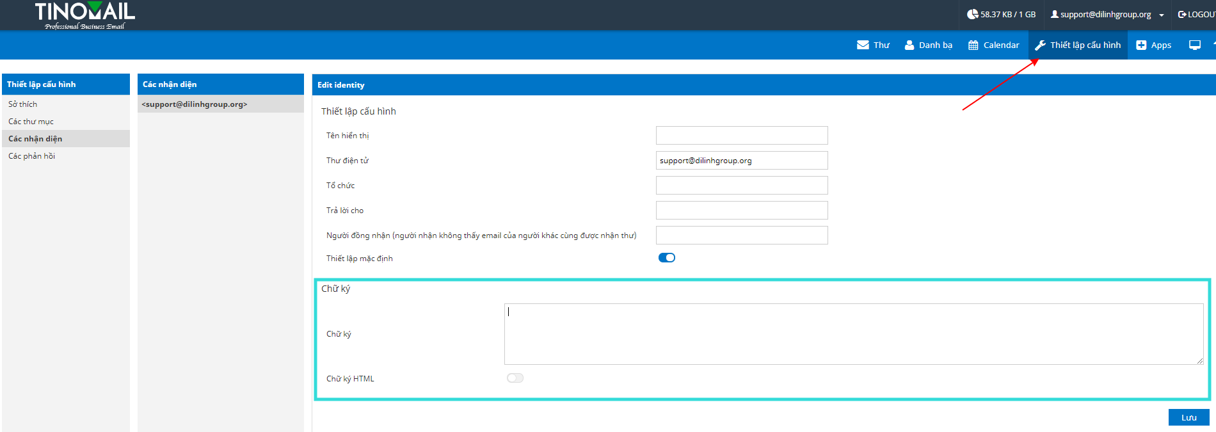Screen dimensions: 1216x432
Task: Open the Calendar tab
Action: [x=993, y=45]
